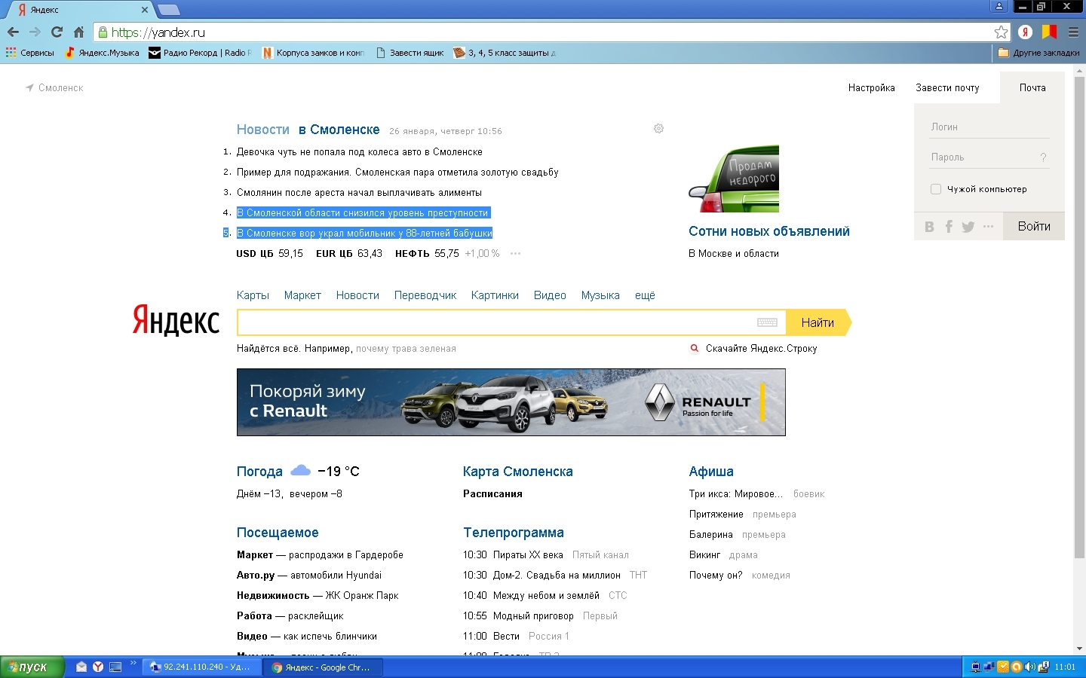Open the virtual keyboard in search field
This screenshot has width=1086, height=678.
tap(767, 322)
